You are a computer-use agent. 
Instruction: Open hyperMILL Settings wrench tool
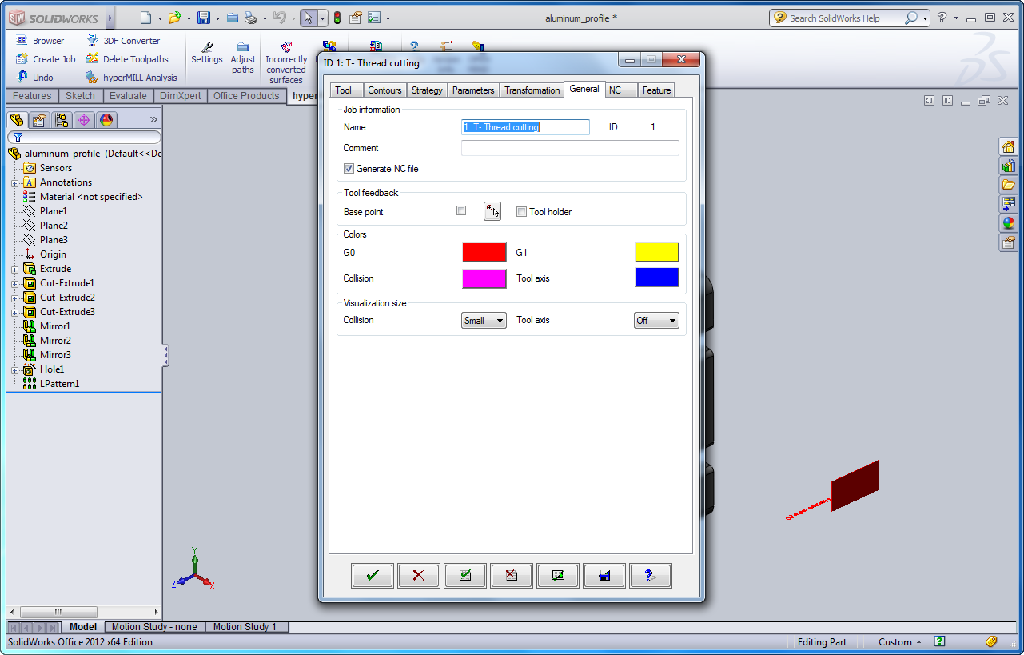pyautogui.click(x=206, y=54)
